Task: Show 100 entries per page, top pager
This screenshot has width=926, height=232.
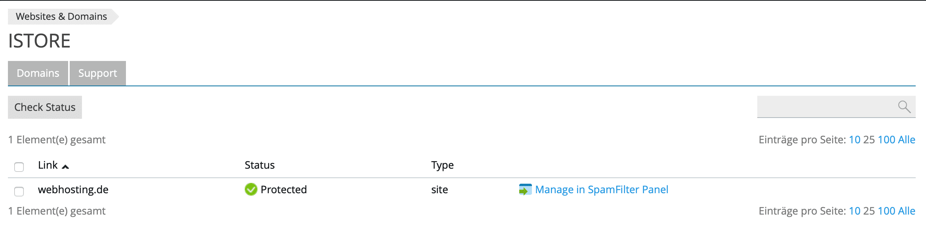Action: pos(886,140)
